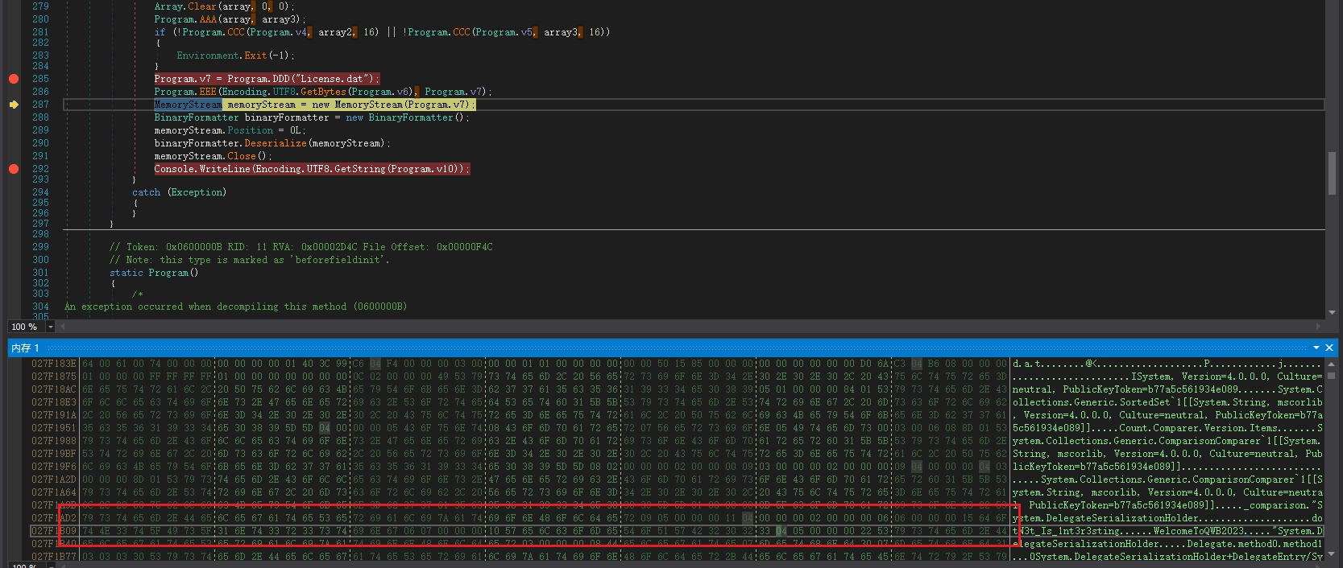Click line number 289 in the gutter

(40, 130)
